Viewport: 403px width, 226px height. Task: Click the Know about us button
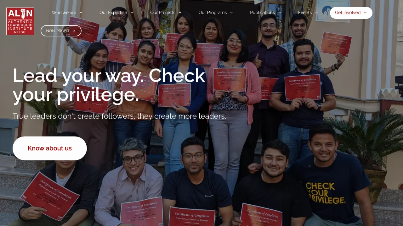pyautogui.click(x=50, y=148)
